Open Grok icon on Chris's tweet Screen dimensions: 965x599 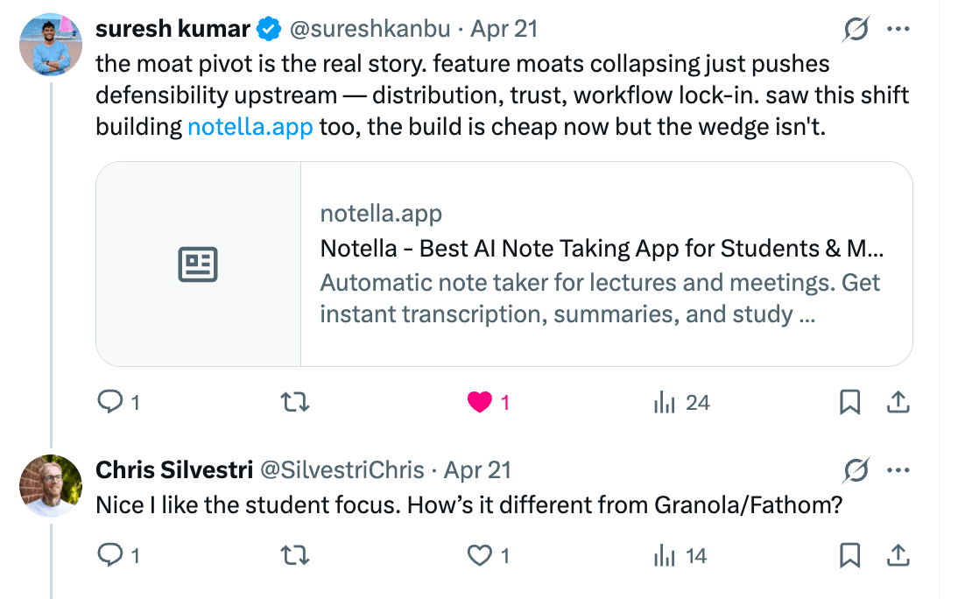click(856, 470)
